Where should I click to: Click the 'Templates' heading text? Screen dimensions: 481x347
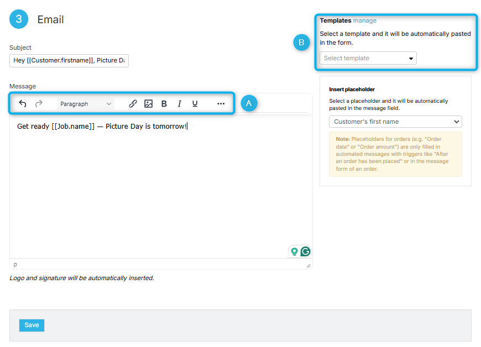[335, 20]
